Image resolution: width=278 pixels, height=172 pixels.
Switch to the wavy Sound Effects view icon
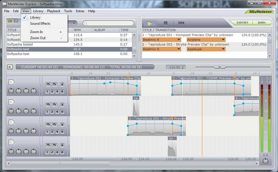click(16, 21)
